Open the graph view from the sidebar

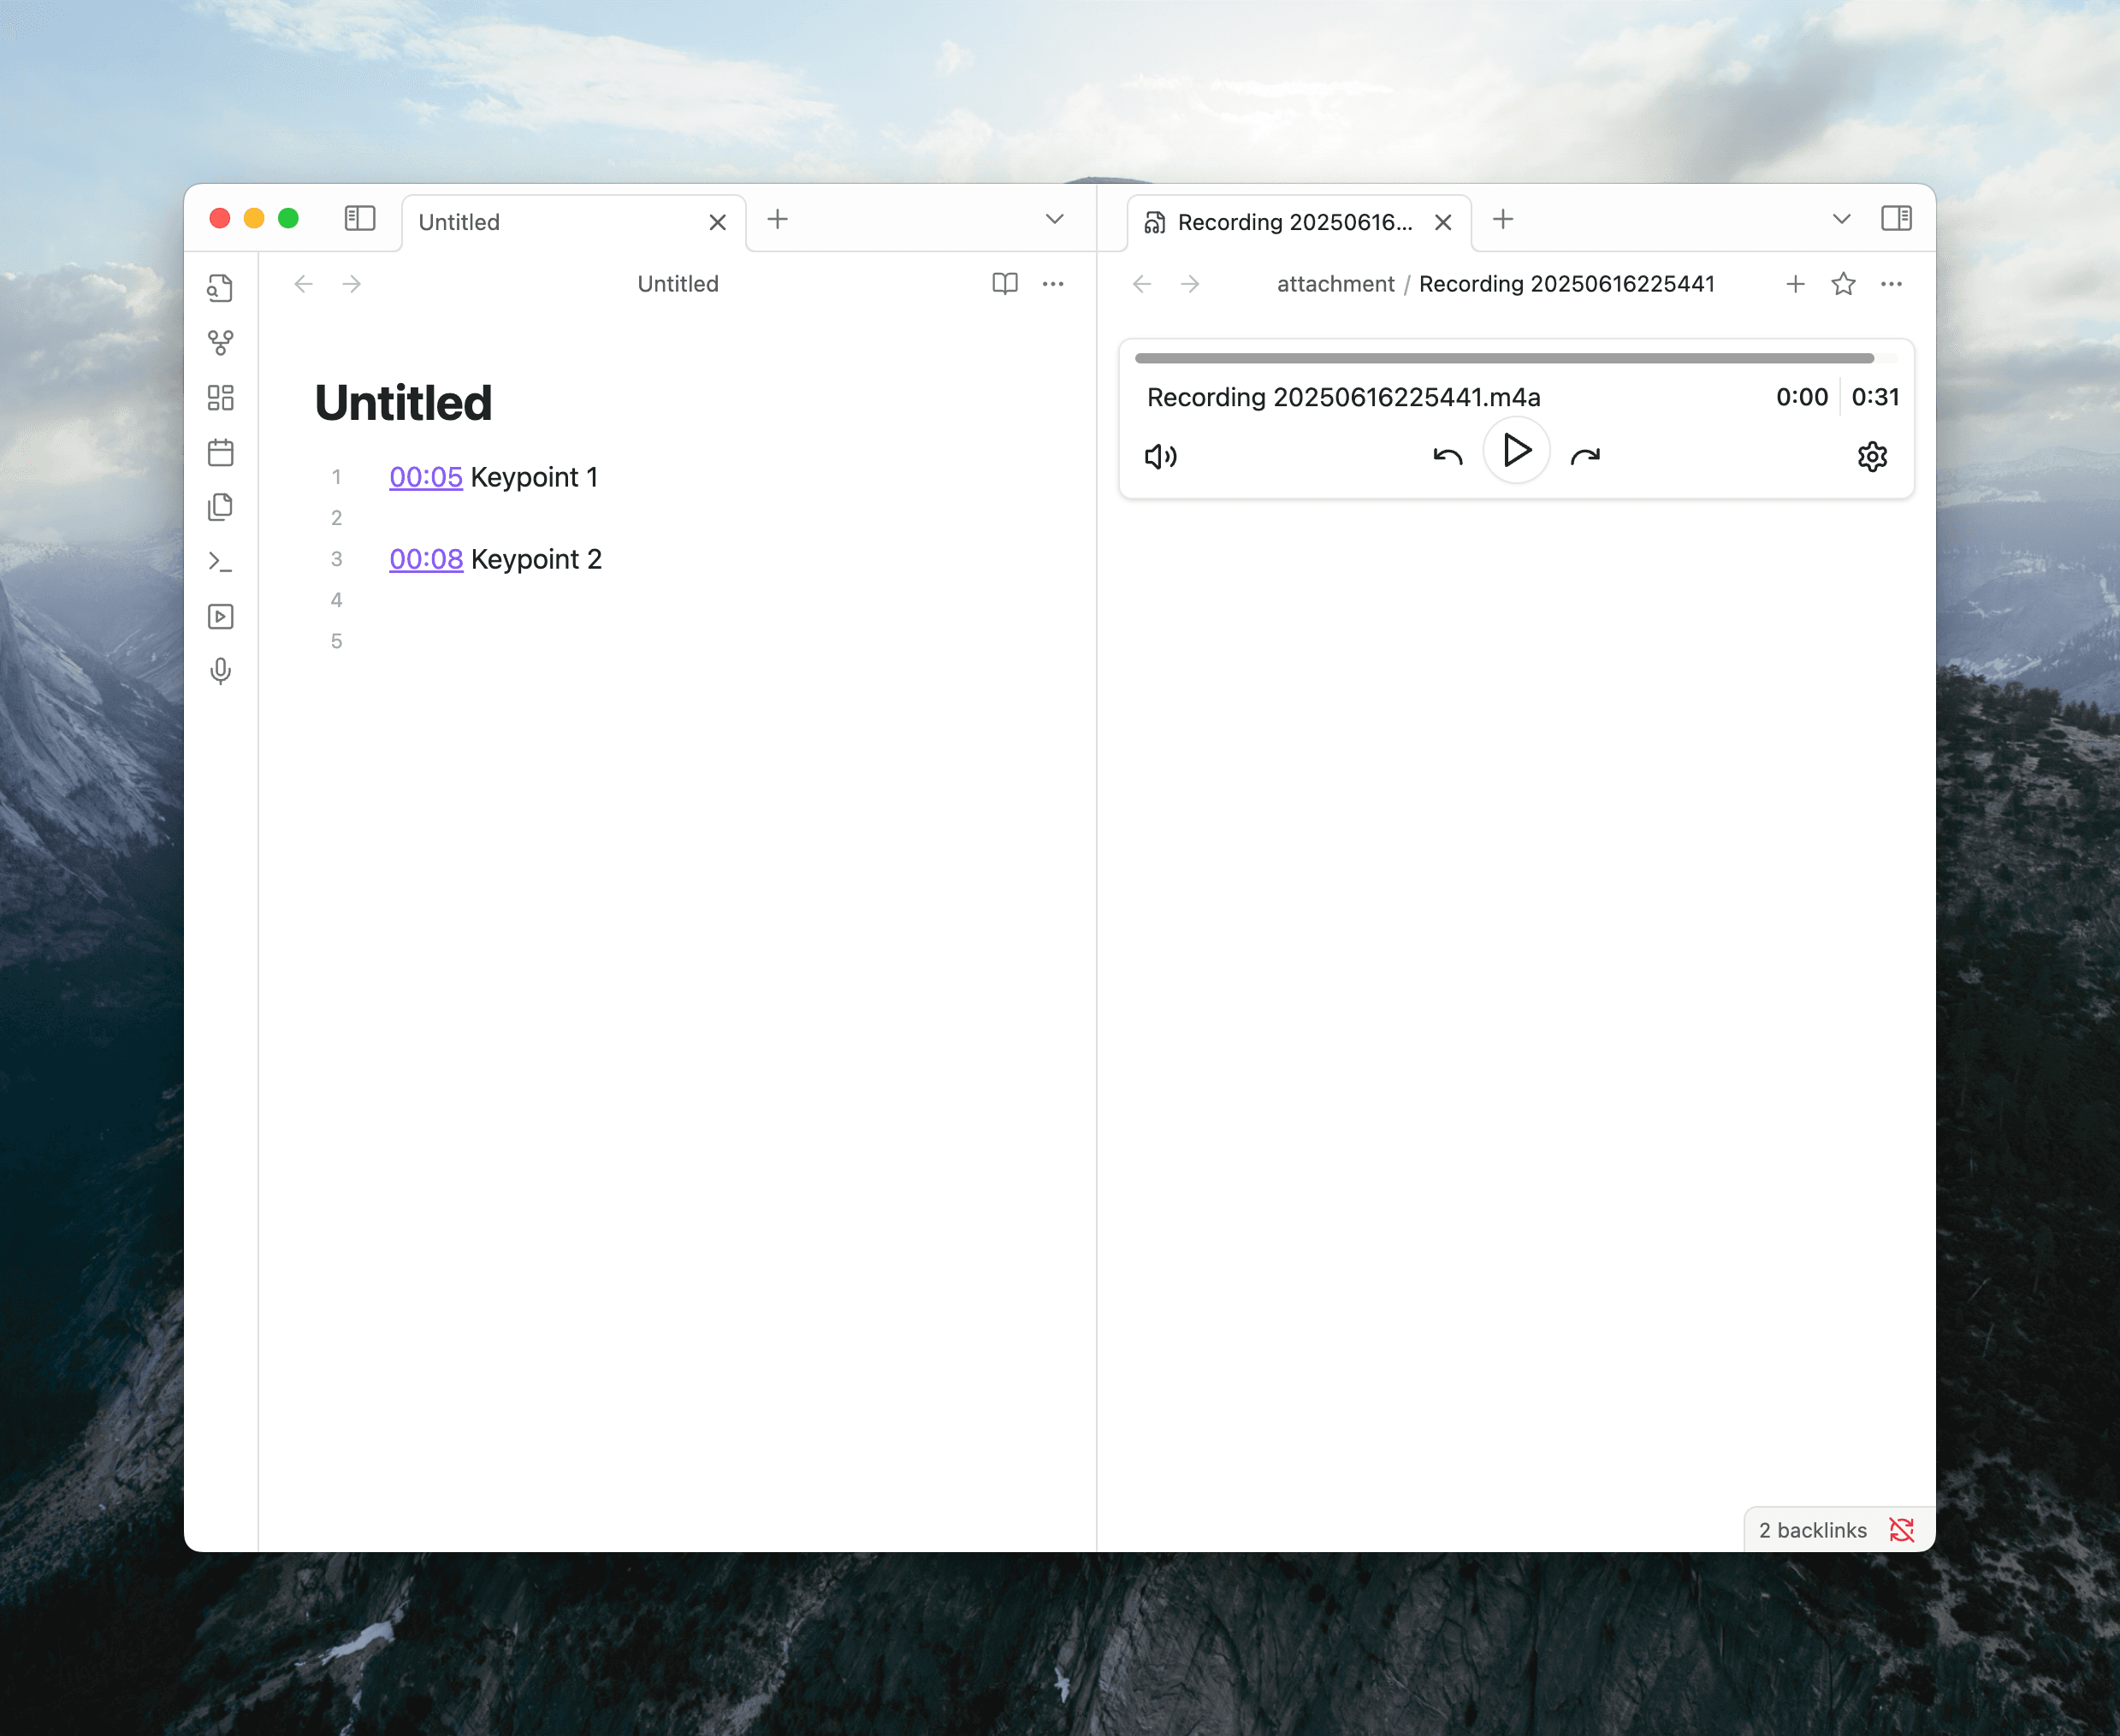[221, 343]
